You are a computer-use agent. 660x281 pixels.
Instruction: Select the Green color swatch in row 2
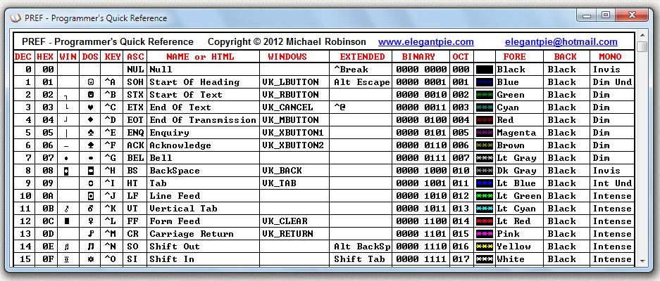tap(485, 95)
